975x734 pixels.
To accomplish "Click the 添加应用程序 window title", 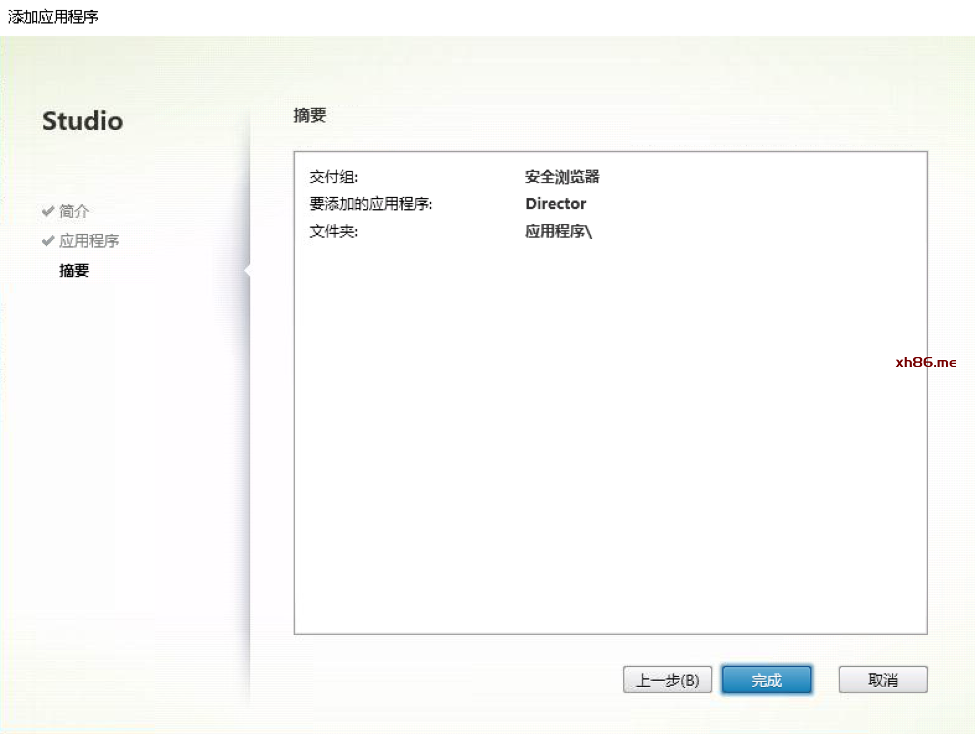I will point(53,17).
